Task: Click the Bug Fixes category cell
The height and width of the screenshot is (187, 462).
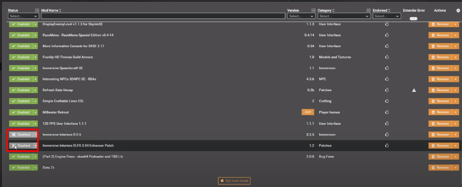Action: [326, 156]
